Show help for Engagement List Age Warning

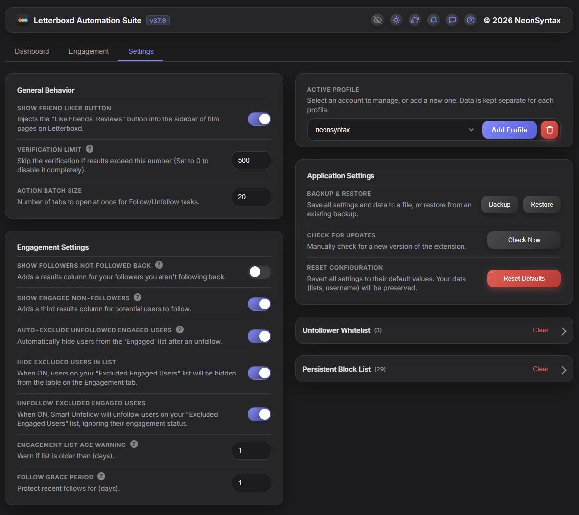(x=134, y=444)
